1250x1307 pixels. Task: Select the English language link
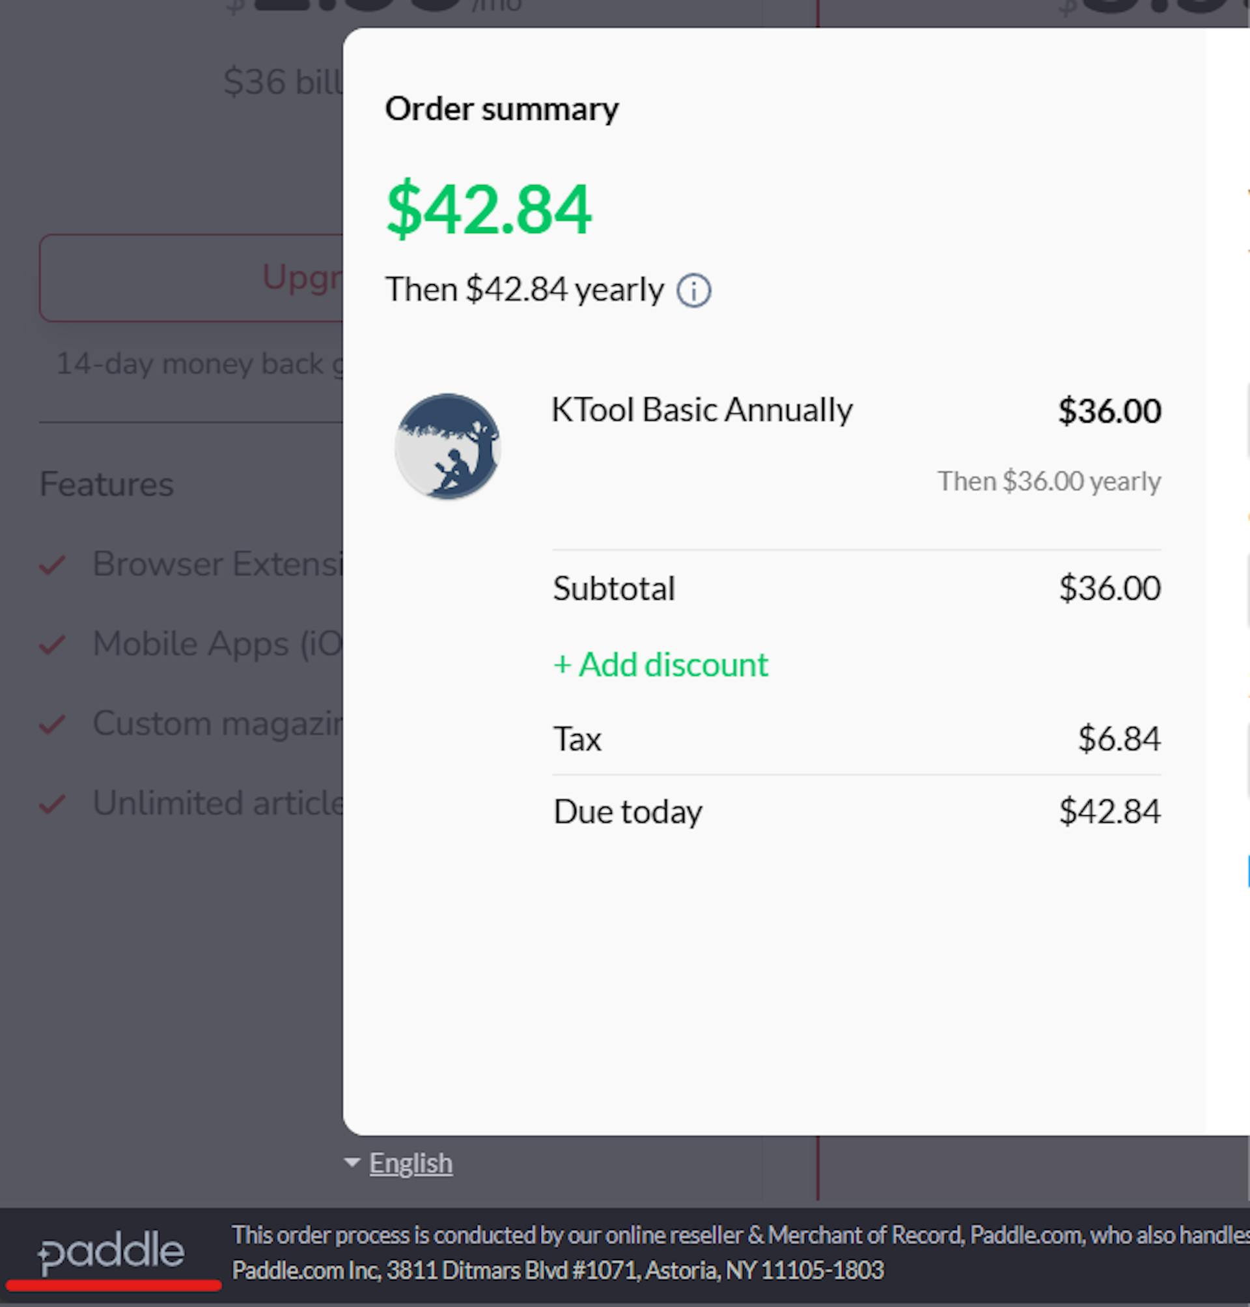(x=410, y=1163)
